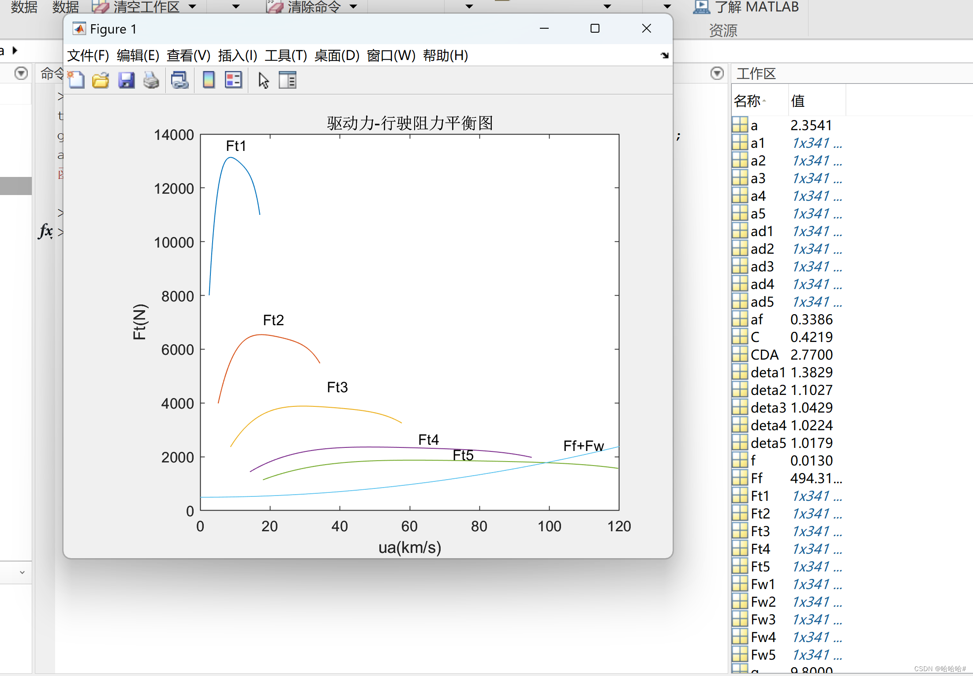The width and height of the screenshot is (973, 676).
Task: Click the 清除命令 eraser icon
Action: [275, 7]
